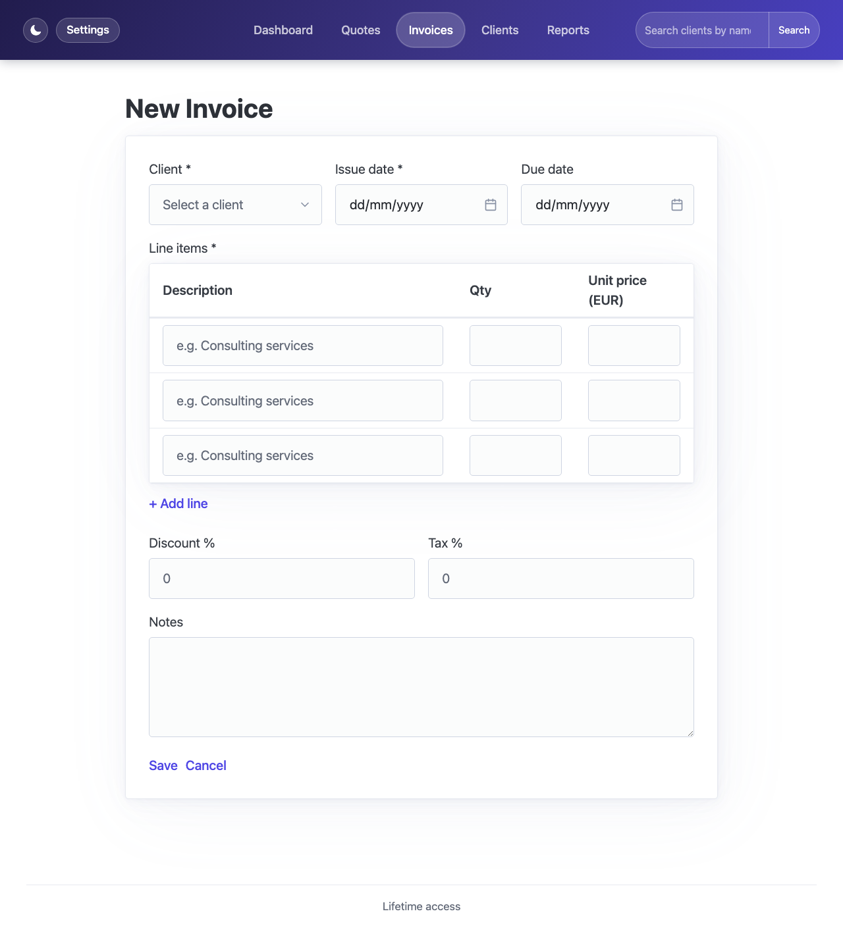The height and width of the screenshot is (928, 843).
Task: Focus the second row Qty field
Action: coord(516,401)
